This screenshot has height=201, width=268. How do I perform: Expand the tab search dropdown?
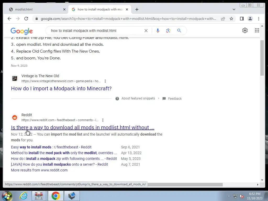coord(234,9)
